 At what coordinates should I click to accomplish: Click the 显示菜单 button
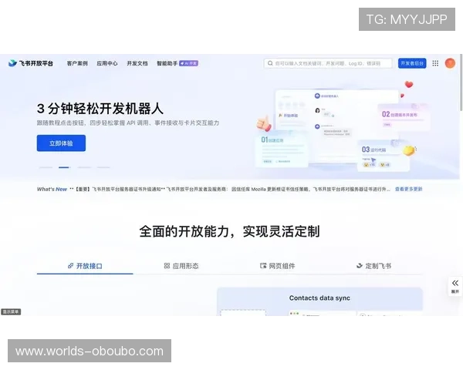(11, 312)
